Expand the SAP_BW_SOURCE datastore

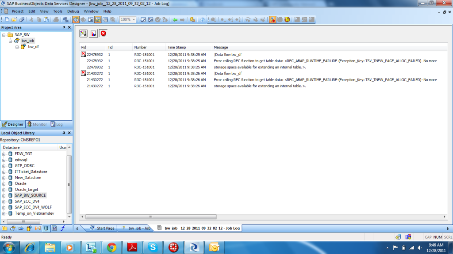coord(5,195)
